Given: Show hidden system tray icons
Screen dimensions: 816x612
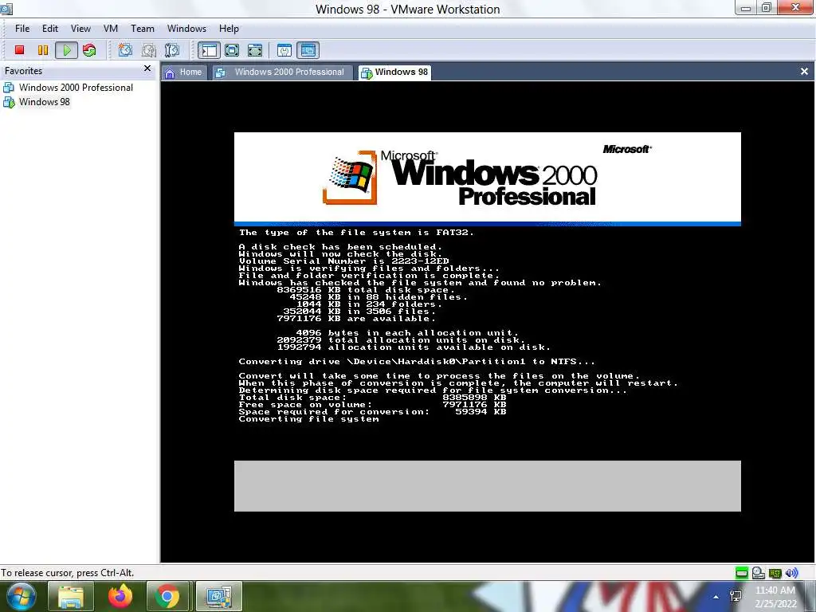Looking at the screenshot, I should pyautogui.click(x=716, y=597).
